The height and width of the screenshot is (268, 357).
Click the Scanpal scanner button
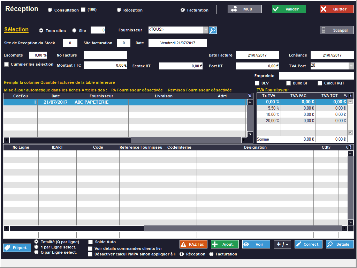click(x=336, y=30)
